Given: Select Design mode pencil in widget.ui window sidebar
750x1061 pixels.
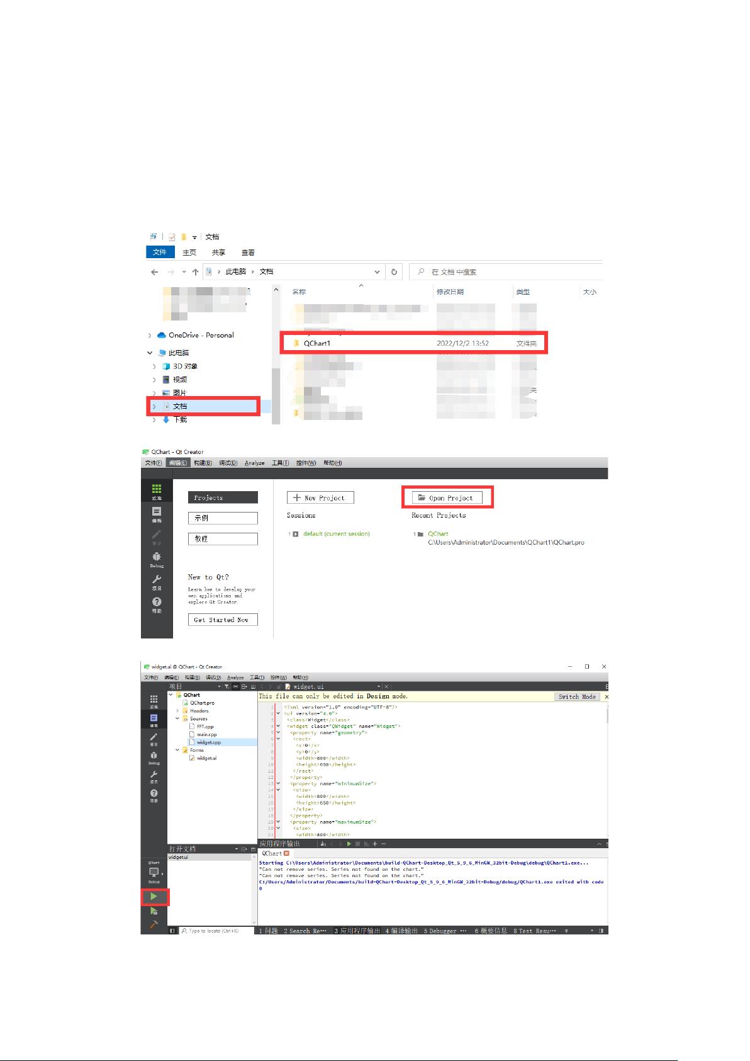Looking at the screenshot, I should pyautogui.click(x=154, y=739).
